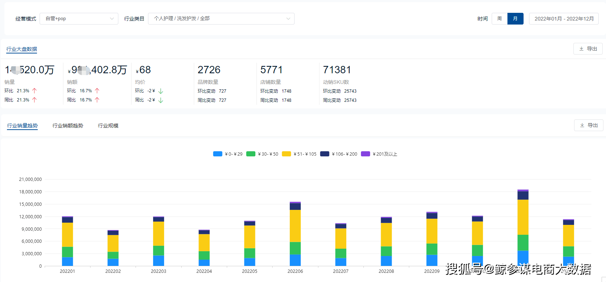This screenshot has height=282, width=606.
Task: Click the green down arrow beside 均价 同比 -2¥
Action: click(160, 100)
